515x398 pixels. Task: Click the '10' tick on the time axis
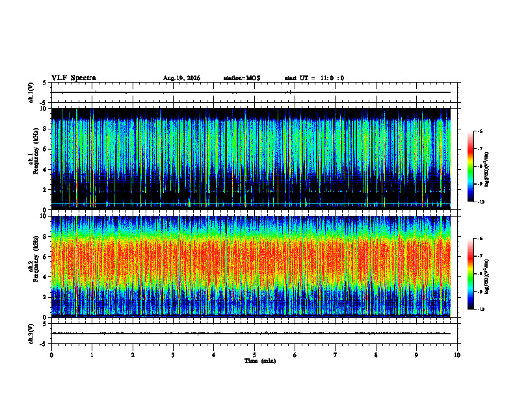pos(457,355)
